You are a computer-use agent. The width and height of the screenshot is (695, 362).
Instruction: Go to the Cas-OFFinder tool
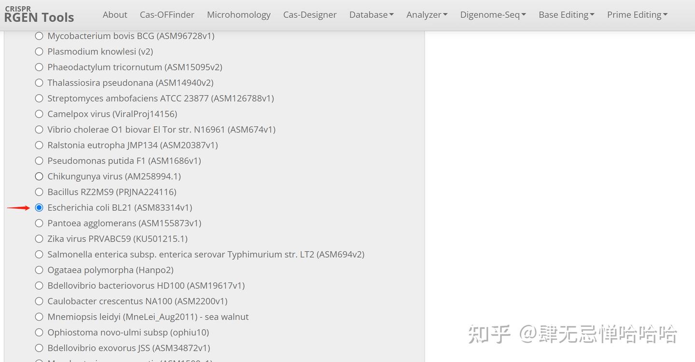(167, 14)
